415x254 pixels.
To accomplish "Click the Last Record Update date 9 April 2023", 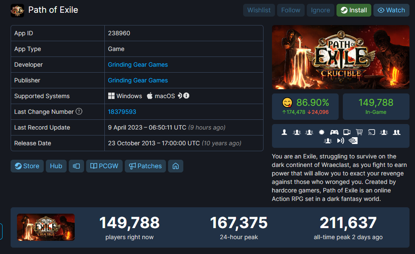I will click(x=125, y=127).
